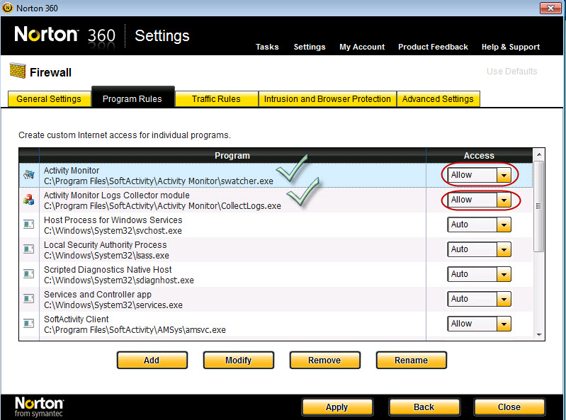Viewport: 566px width, 420px height.
Task: Click the Use Defaults link
Action: 511,72
